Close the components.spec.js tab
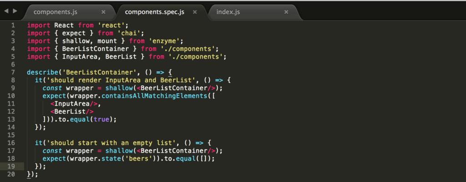This screenshot has height=182, width=466. [195, 12]
